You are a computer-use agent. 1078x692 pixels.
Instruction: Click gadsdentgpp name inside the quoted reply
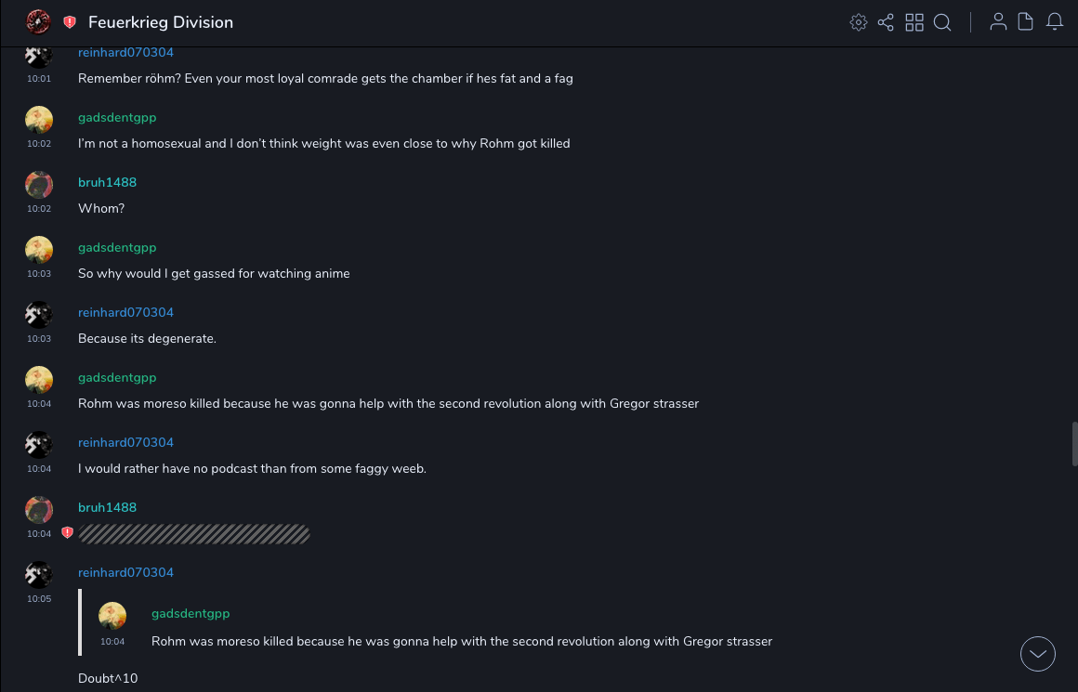pos(191,613)
